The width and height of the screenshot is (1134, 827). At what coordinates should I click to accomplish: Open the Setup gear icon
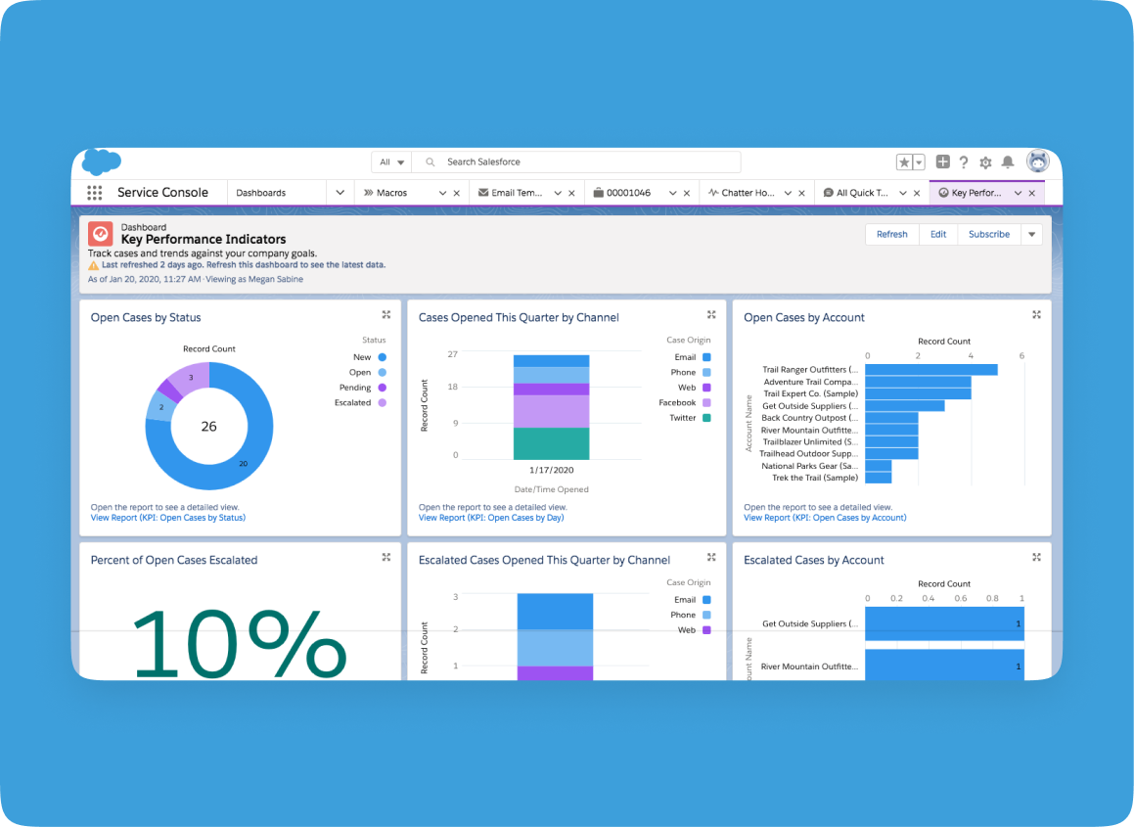point(985,162)
